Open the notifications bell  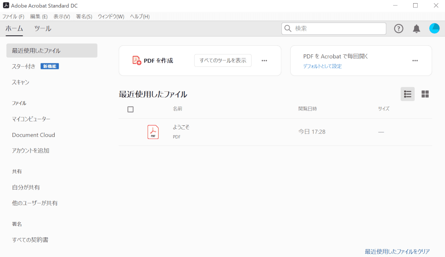click(416, 29)
